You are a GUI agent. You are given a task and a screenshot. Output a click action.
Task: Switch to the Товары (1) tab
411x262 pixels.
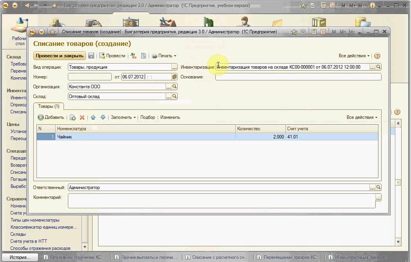point(49,106)
